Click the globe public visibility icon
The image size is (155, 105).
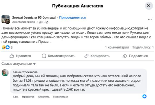click(47, 22)
